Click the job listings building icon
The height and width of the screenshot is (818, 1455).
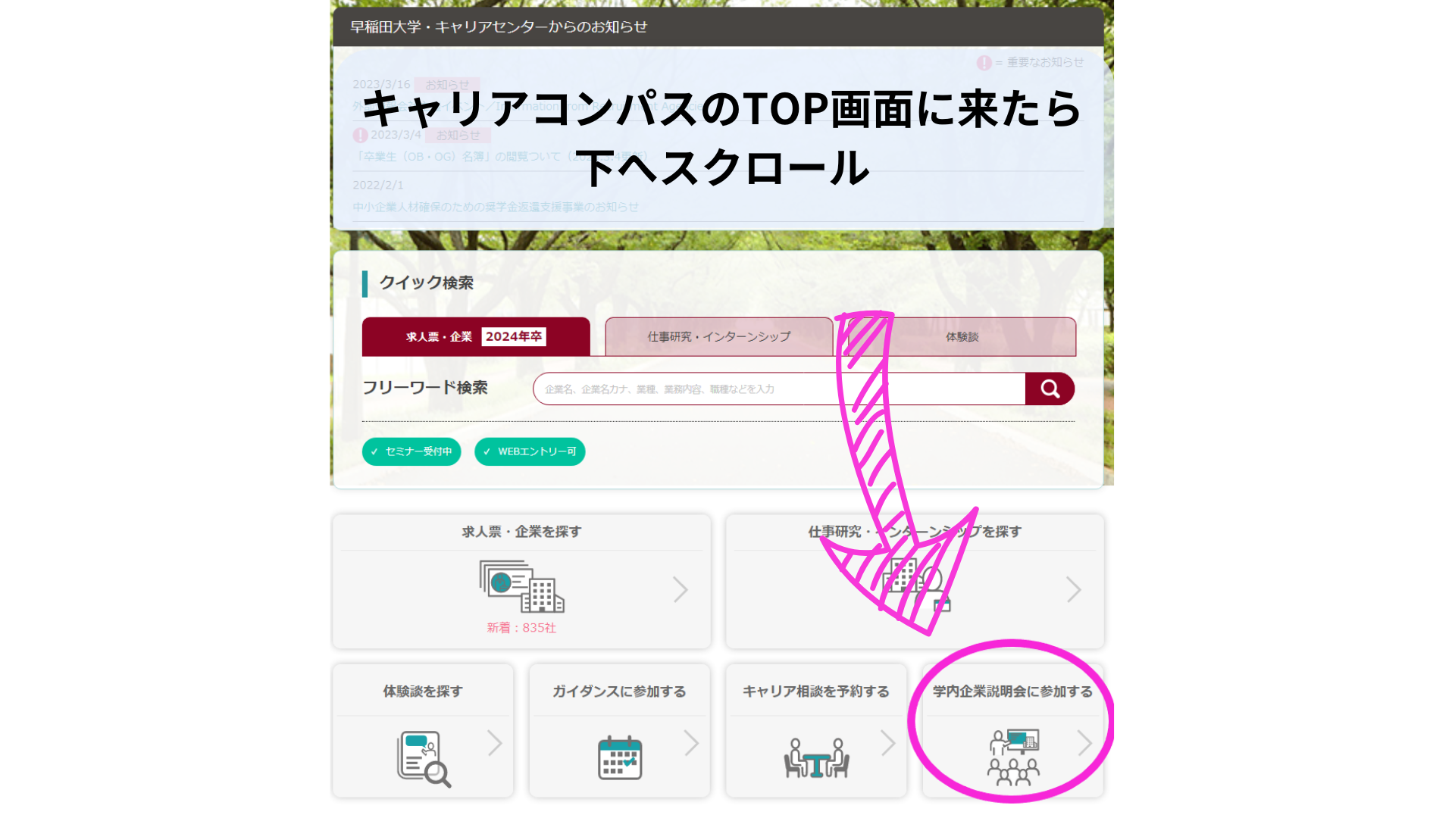(521, 586)
